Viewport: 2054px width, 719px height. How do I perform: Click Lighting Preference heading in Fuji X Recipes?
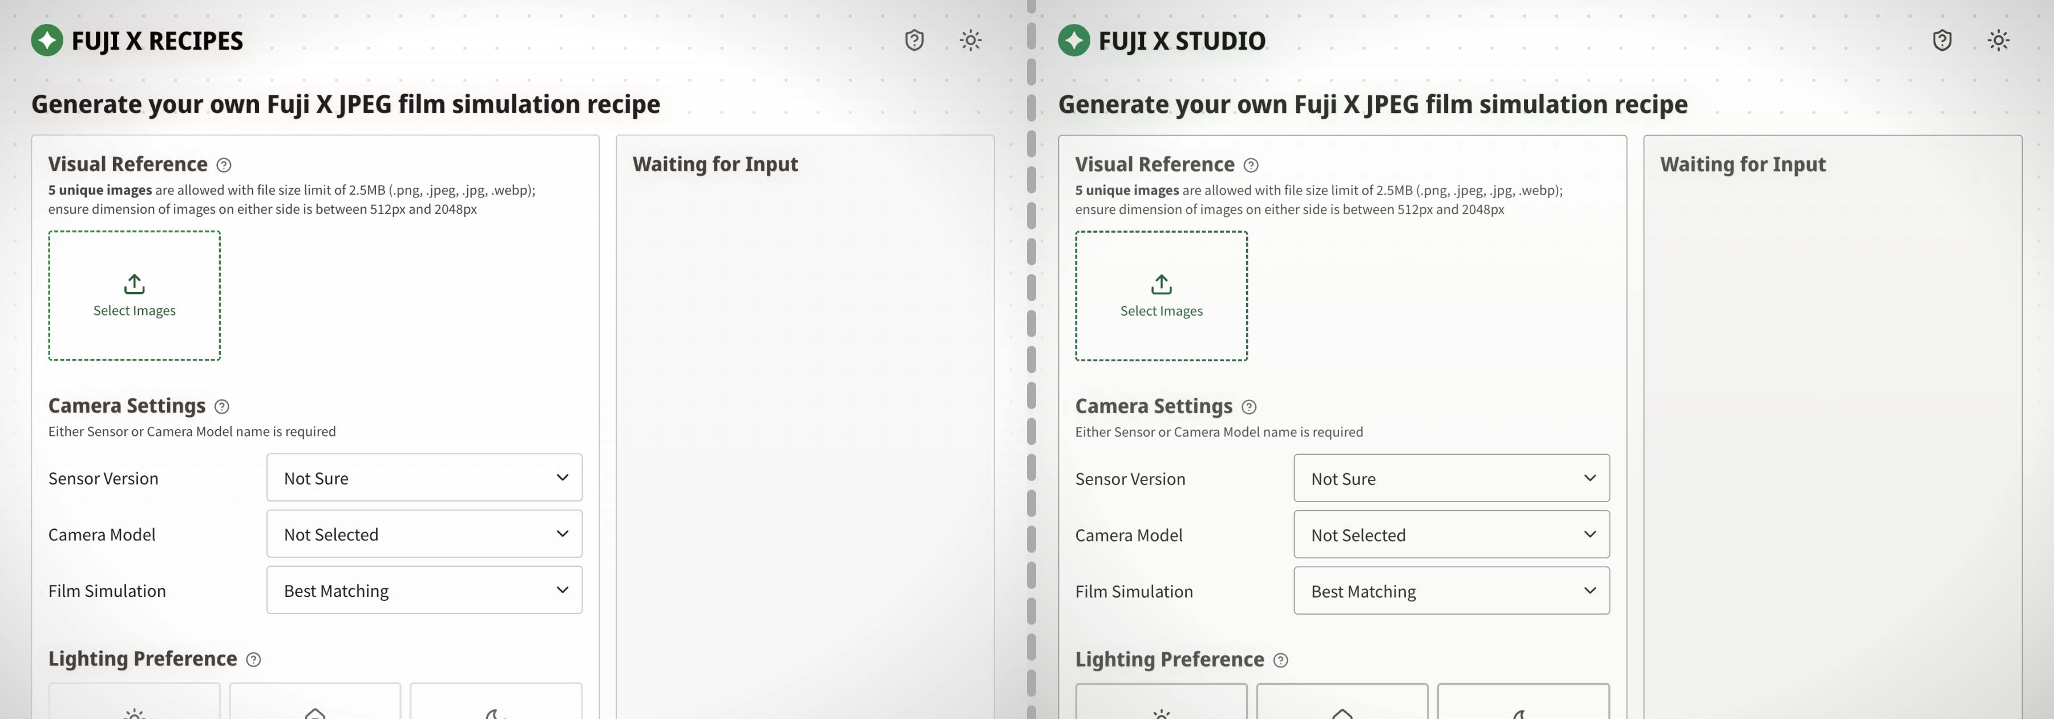click(143, 659)
